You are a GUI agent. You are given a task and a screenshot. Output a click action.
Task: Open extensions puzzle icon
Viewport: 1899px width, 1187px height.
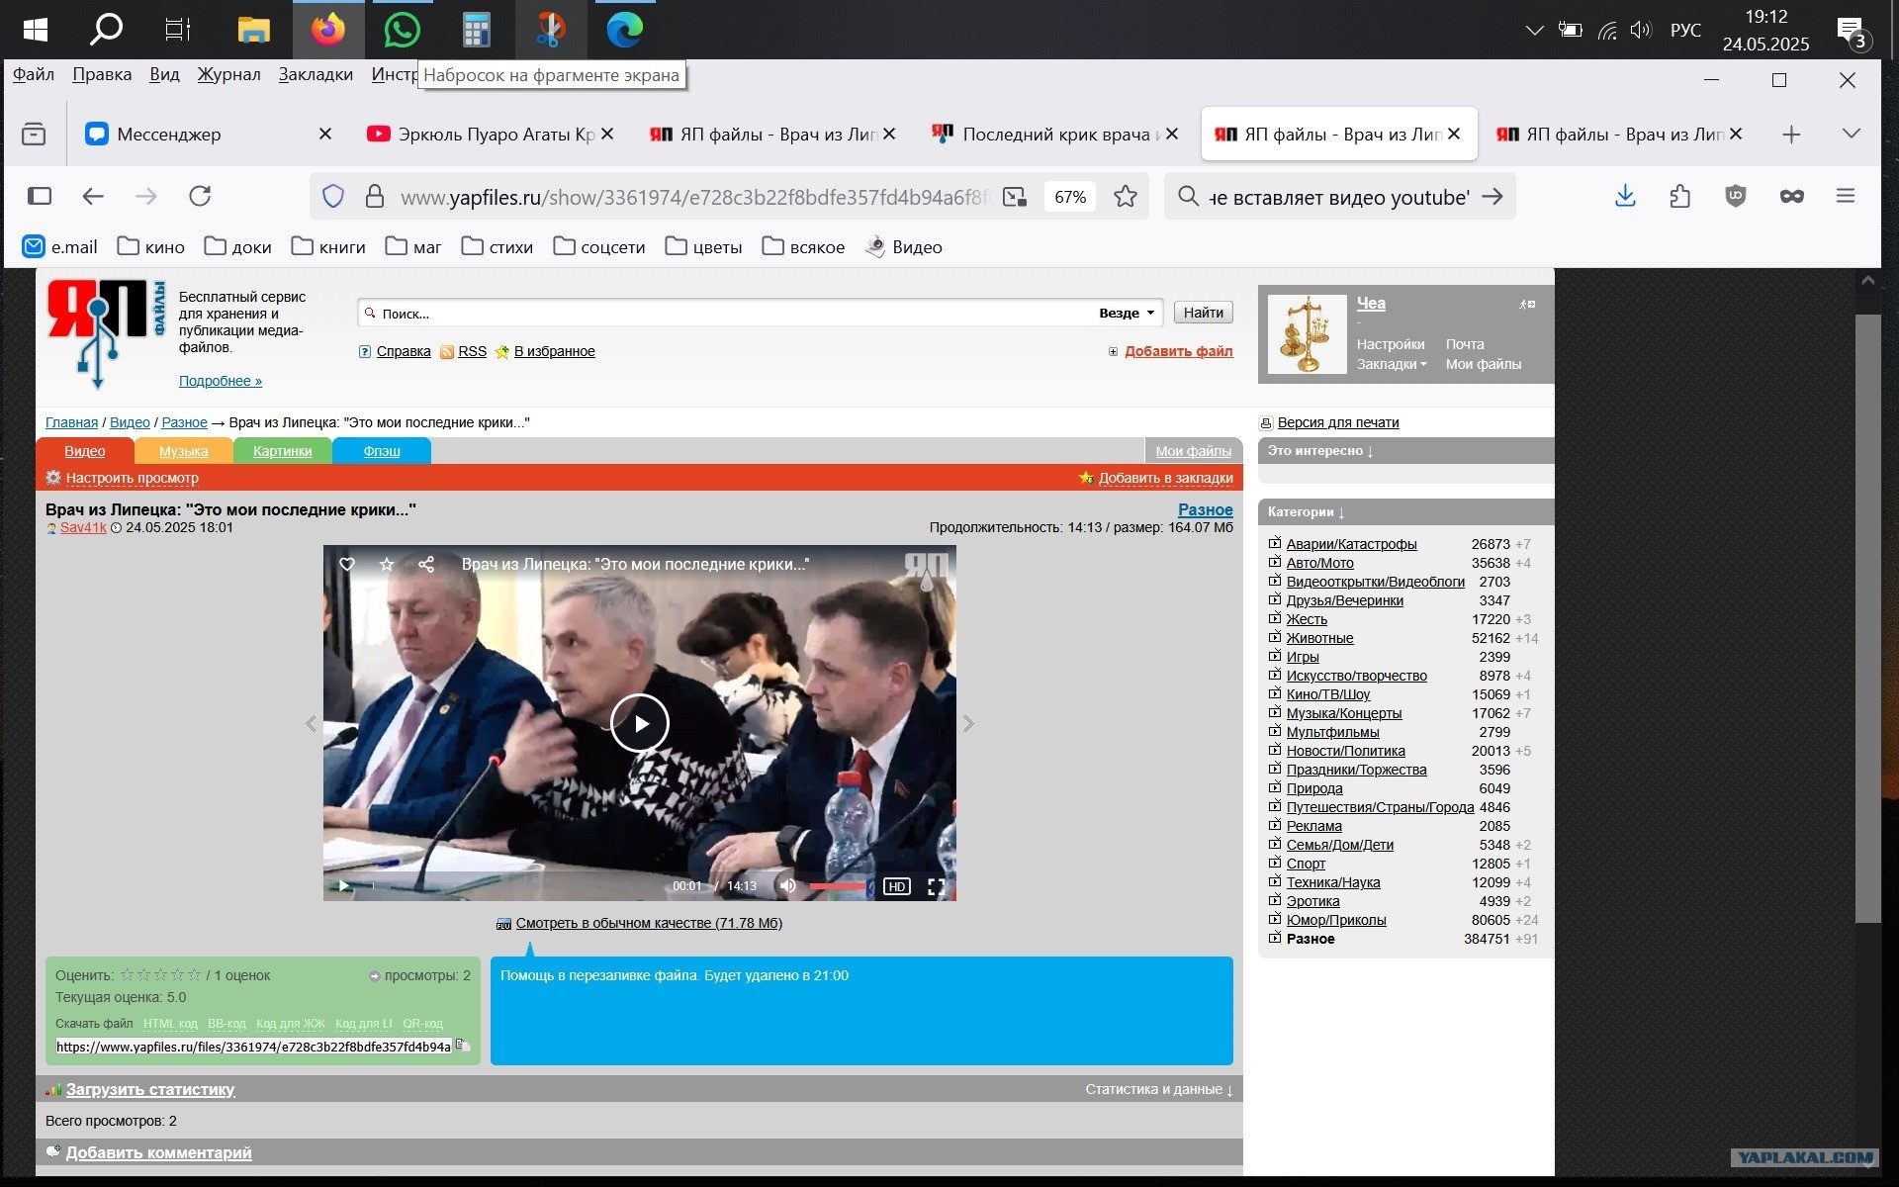[x=1679, y=196]
